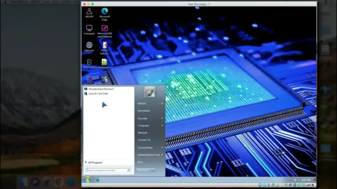Expand the Favorites submenu arrow
The width and height of the screenshot is (337, 189).
coord(162,118)
